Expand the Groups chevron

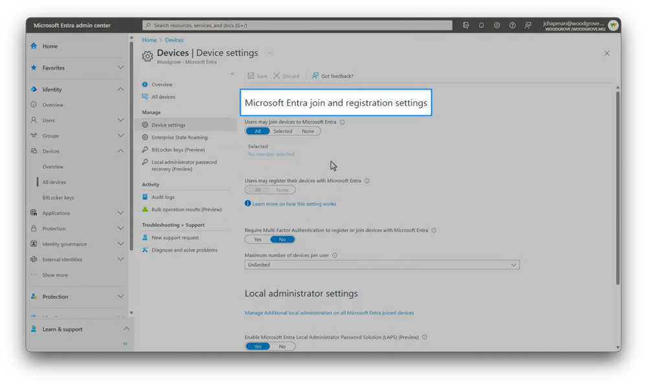pyautogui.click(x=120, y=136)
